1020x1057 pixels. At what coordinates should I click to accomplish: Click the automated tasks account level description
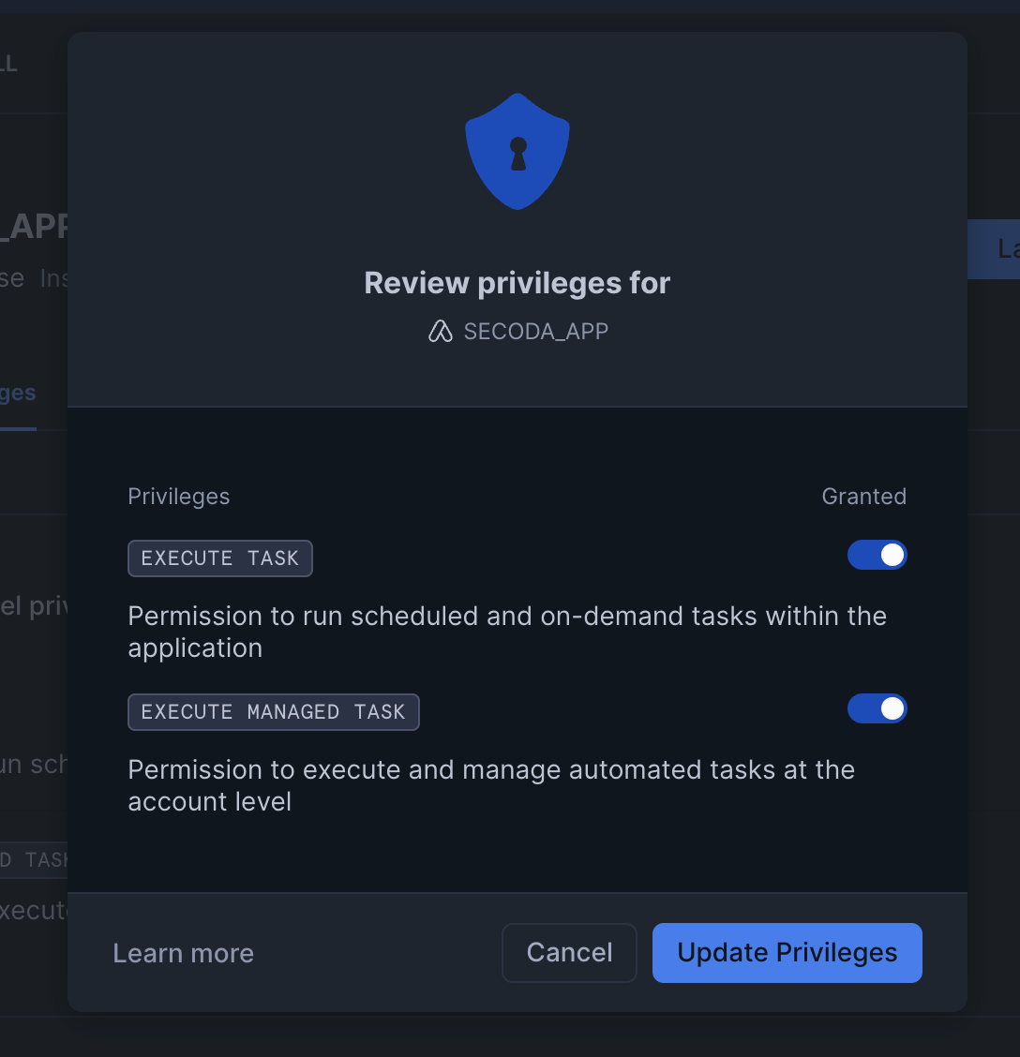click(x=490, y=785)
